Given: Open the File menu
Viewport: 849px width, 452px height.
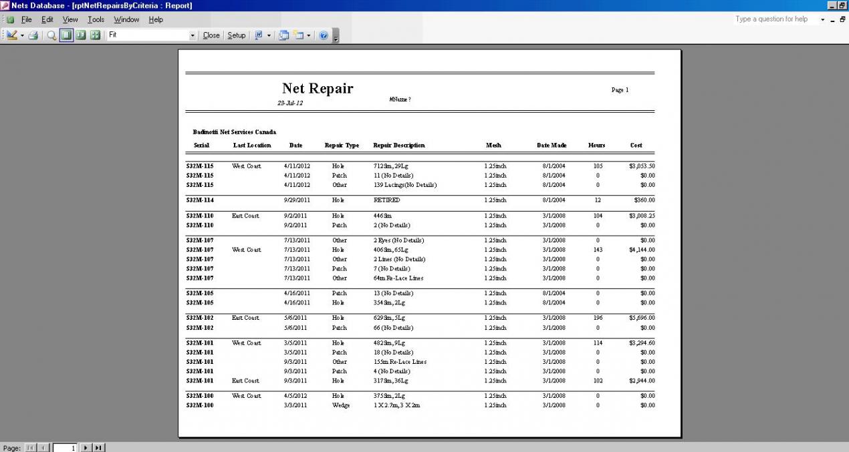Looking at the screenshot, I should click(27, 19).
